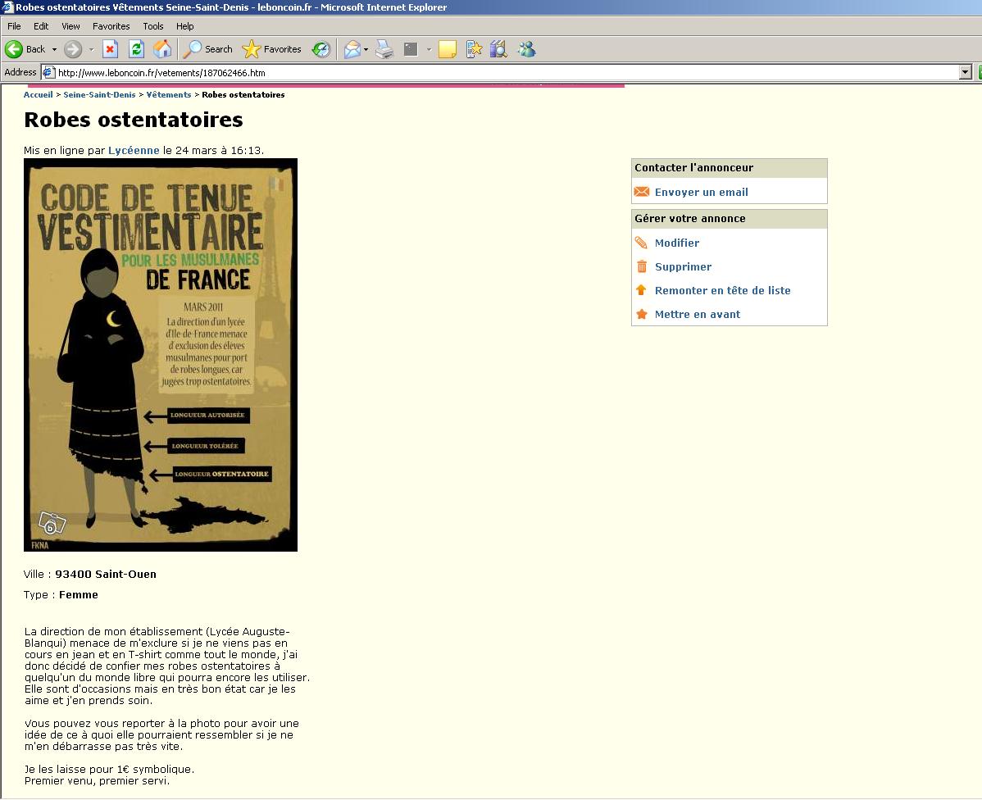
Task: Open the Favorites menu in the menu bar
Action: tap(111, 26)
